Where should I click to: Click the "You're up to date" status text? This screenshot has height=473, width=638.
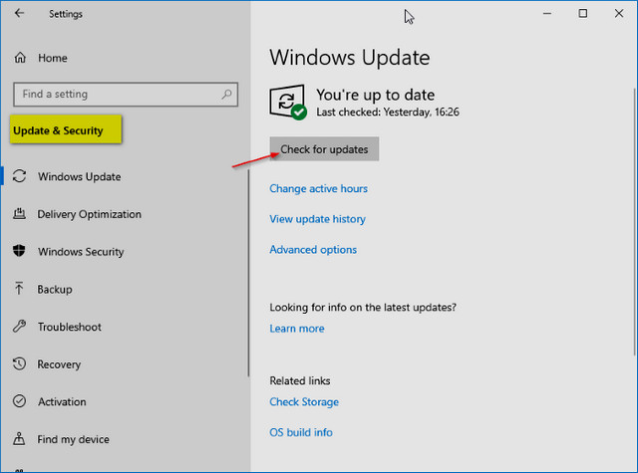coord(375,95)
